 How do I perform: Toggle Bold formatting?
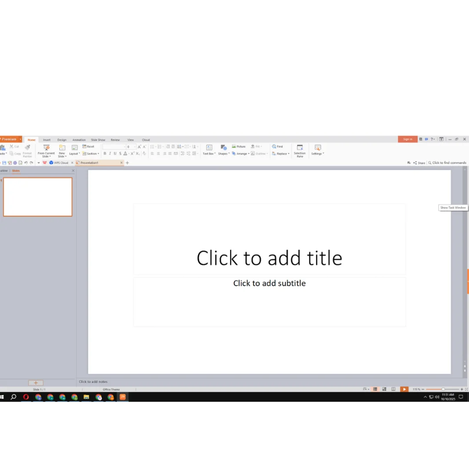[x=105, y=154]
